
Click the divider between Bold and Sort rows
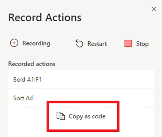pyautogui.click(x=81, y=88)
